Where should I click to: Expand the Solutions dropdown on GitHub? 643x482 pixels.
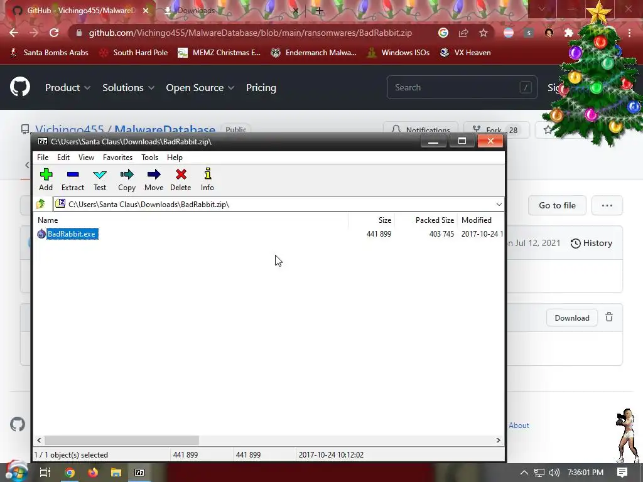128,88
